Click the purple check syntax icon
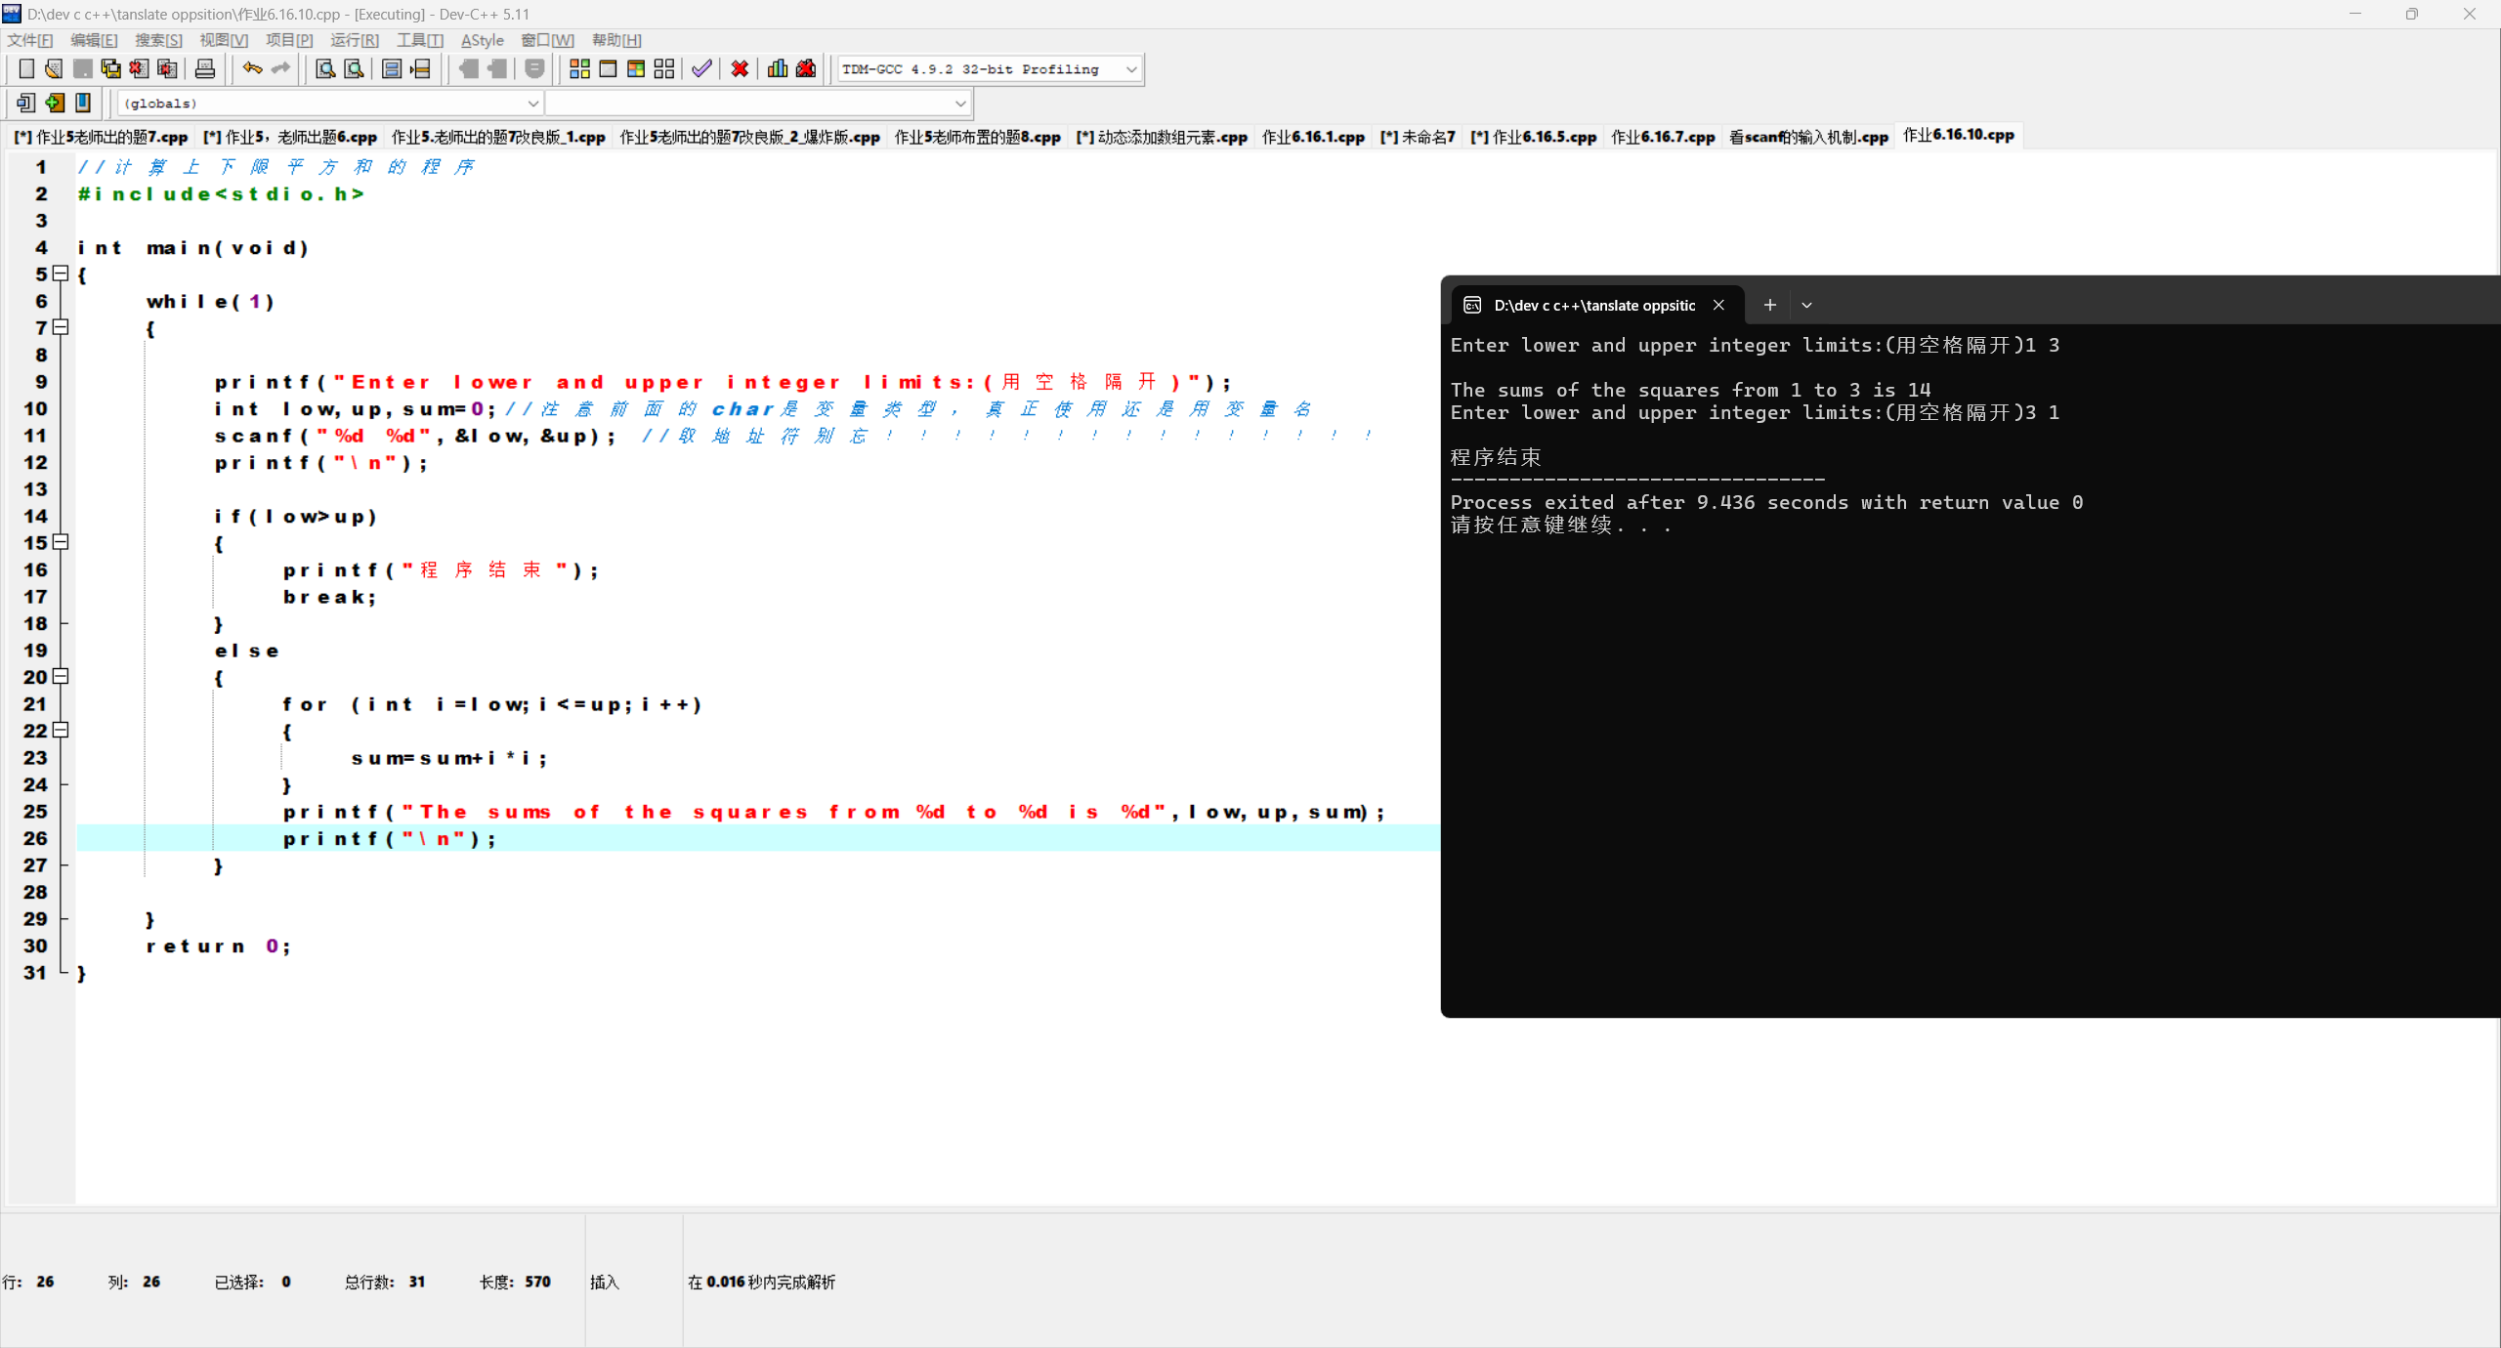This screenshot has height=1348, width=2501. [701, 68]
